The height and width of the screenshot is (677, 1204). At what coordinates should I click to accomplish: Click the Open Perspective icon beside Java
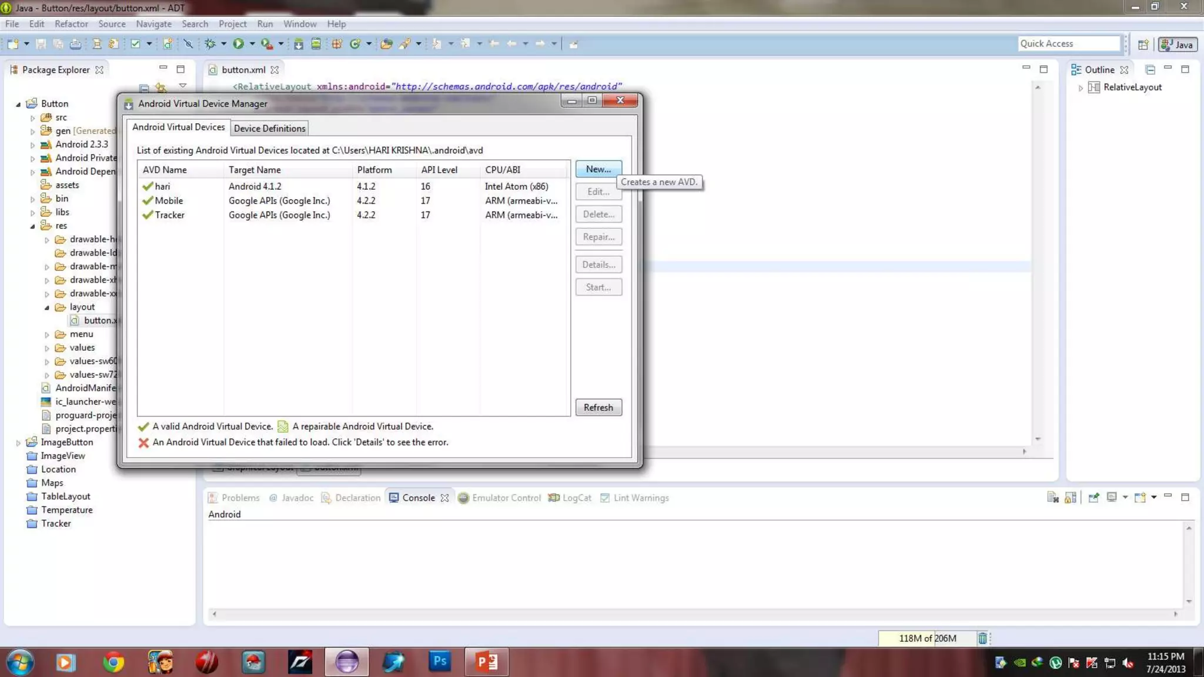click(1143, 45)
